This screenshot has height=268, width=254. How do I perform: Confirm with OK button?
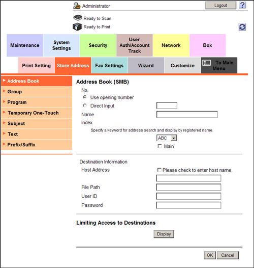click(x=210, y=255)
